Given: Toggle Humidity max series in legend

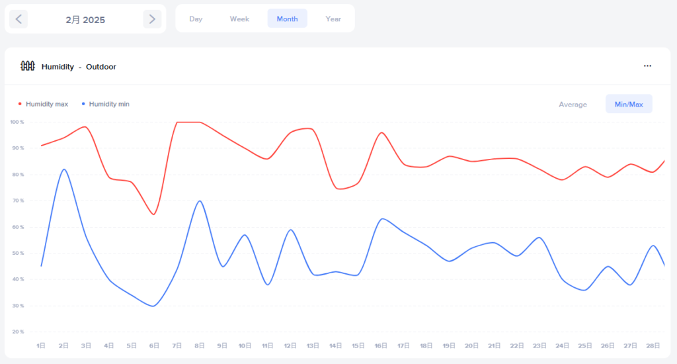Looking at the screenshot, I should coord(47,104).
